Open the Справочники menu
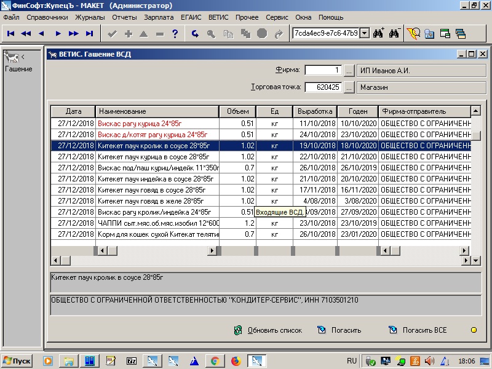 (47, 17)
